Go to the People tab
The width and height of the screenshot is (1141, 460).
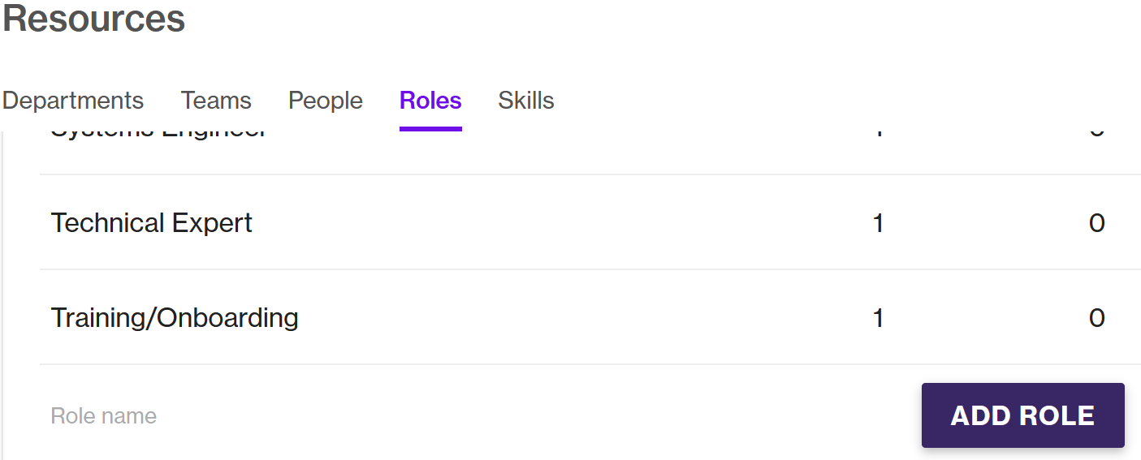[x=326, y=101]
